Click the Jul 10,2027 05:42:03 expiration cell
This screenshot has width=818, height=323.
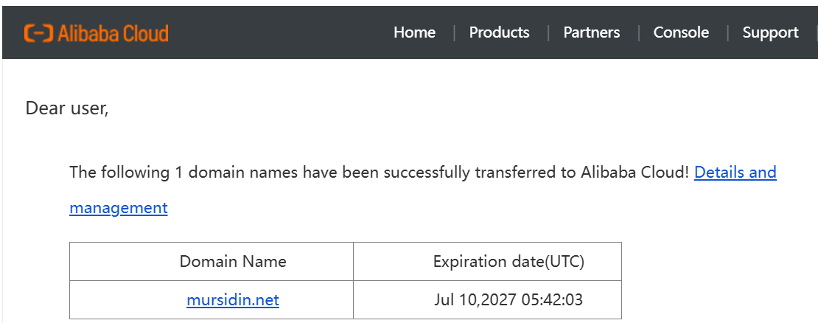point(508,300)
